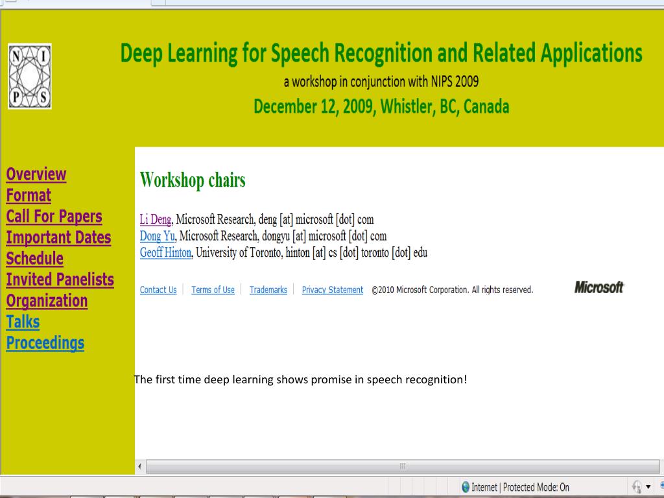664x498 pixels.
Task: Open the Overview sidebar link
Action: pyautogui.click(x=36, y=174)
